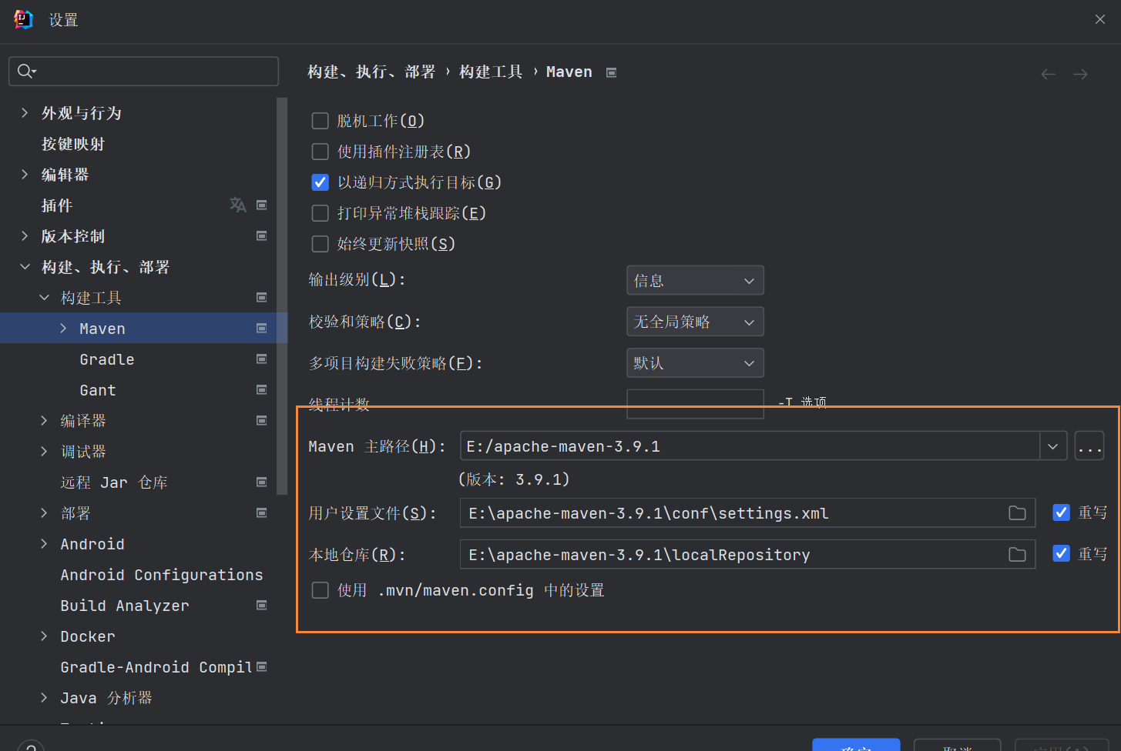Click the project icon in Build Analyzer row
The width and height of the screenshot is (1121, 751).
(x=262, y=605)
